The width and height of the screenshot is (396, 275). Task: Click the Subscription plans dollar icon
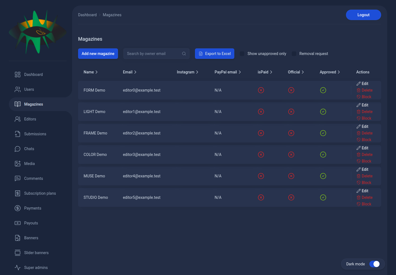pos(18,193)
